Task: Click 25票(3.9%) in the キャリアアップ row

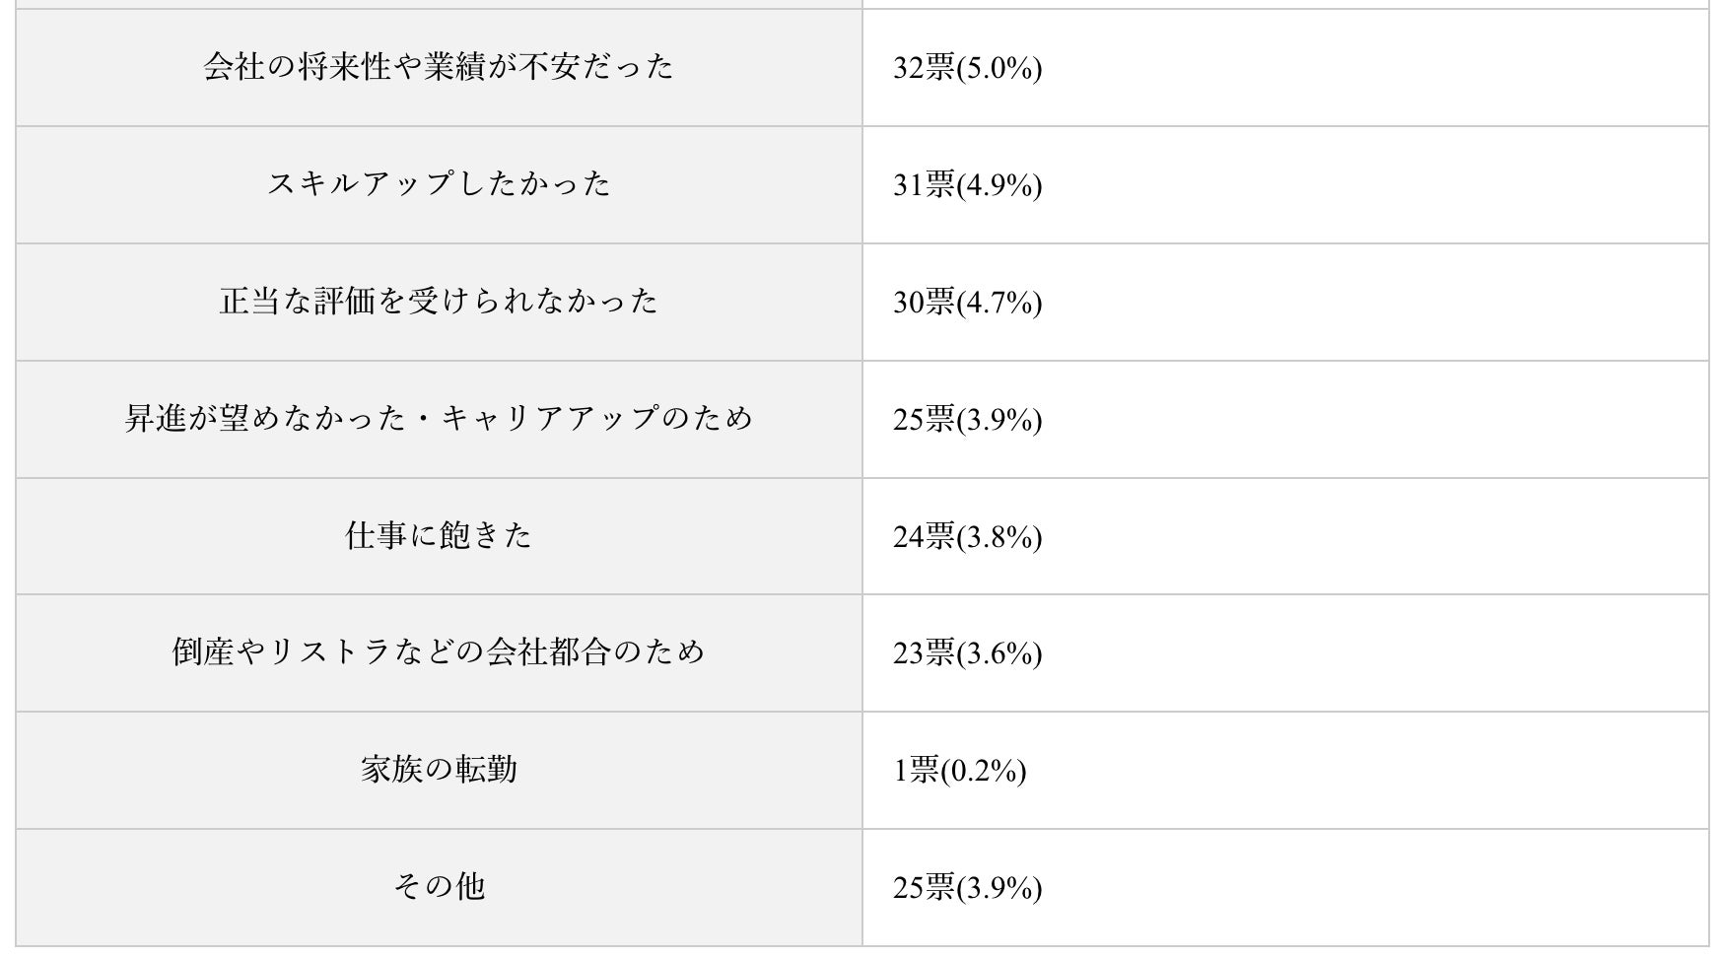Action: click(x=967, y=420)
